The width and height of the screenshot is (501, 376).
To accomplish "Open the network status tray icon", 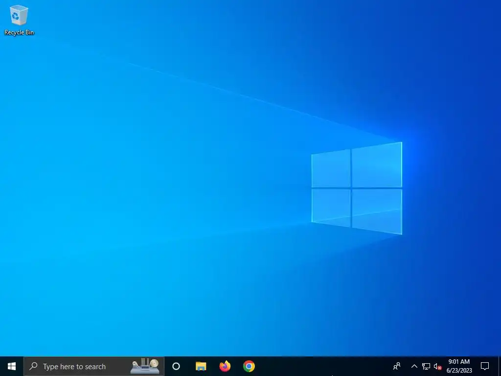I will click(x=426, y=366).
